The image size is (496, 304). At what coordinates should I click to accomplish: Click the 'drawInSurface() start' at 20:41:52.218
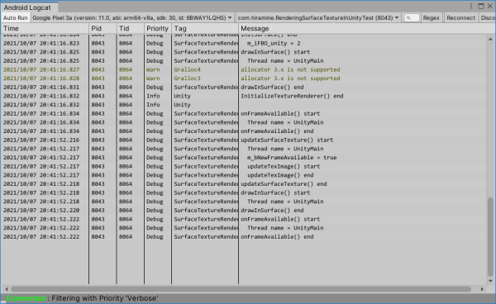(x=275, y=192)
